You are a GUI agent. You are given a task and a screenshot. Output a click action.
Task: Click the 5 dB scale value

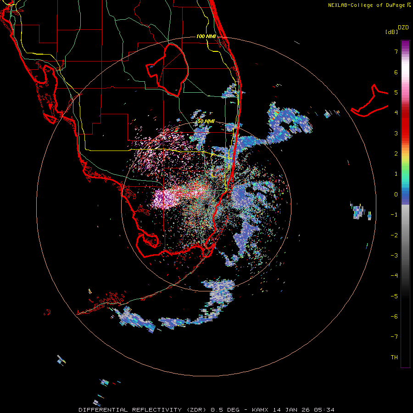[x=396, y=92]
